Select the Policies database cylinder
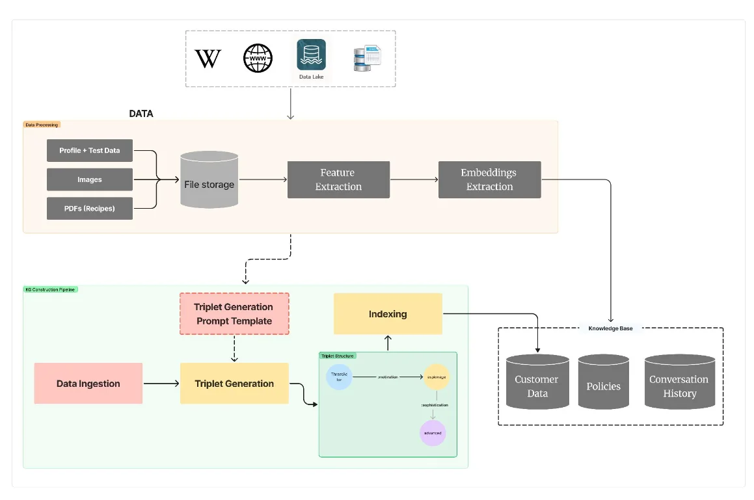This screenshot has height=500, width=754. tap(604, 382)
